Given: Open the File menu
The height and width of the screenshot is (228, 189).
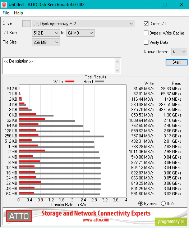Looking at the screenshot, I should (6, 13).
